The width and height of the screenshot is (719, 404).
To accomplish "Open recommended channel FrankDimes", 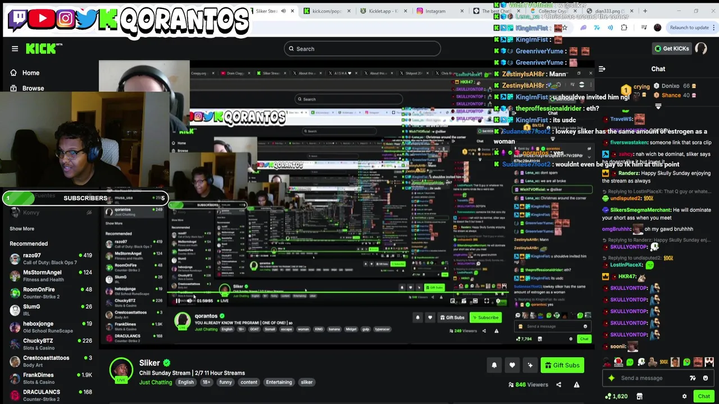I will (x=51, y=378).
